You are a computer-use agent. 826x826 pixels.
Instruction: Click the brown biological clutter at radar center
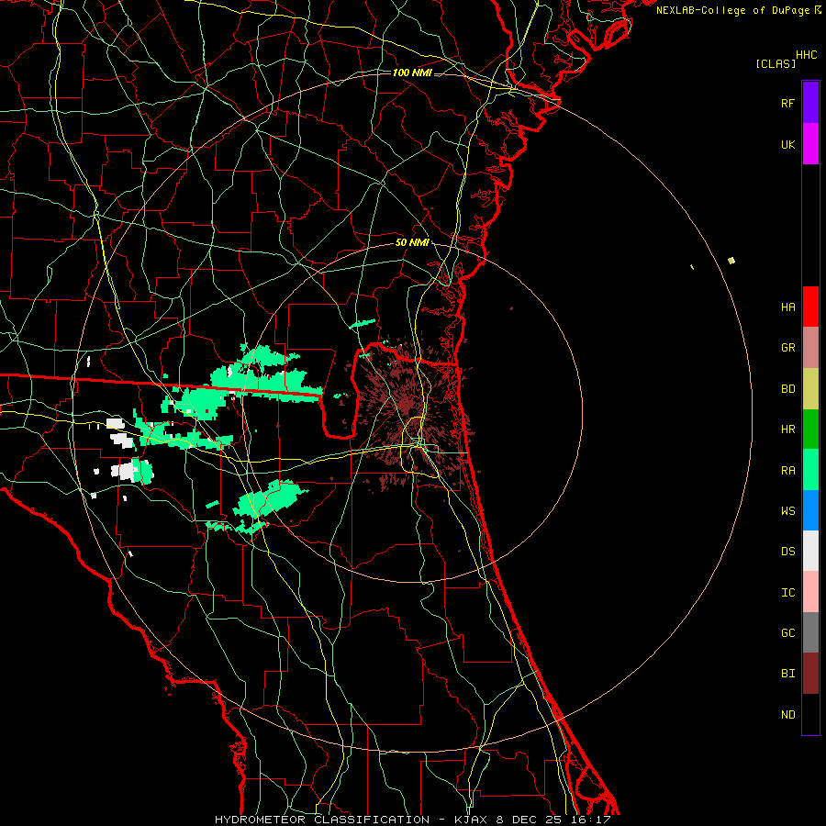[406, 406]
